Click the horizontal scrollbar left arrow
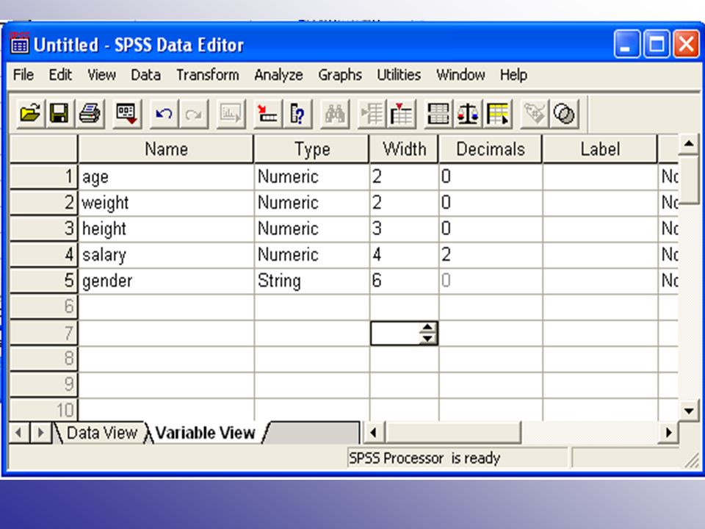 (373, 433)
